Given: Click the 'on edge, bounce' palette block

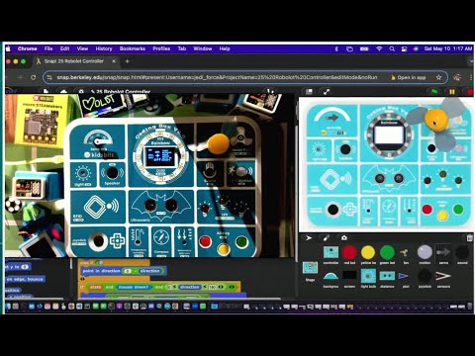Looking at the screenshot, I should 25,279.
